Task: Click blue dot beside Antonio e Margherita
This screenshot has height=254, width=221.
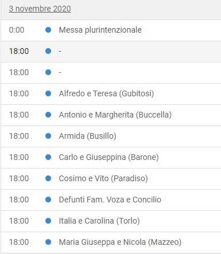Action: point(48,115)
